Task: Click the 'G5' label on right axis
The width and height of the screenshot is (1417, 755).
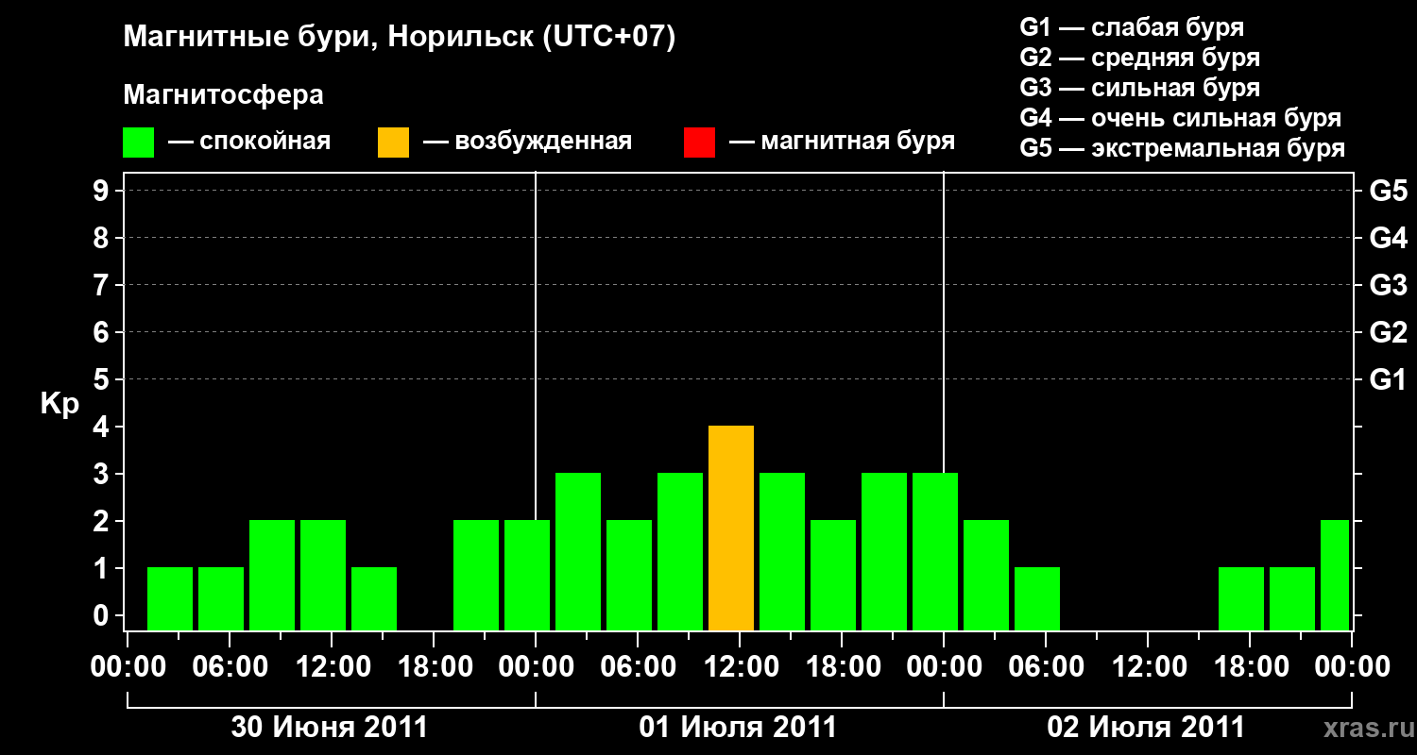Action: [1389, 191]
